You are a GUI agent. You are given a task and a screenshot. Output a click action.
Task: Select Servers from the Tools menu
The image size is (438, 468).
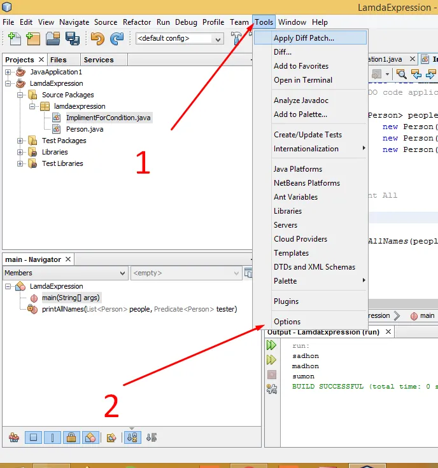[311, 225]
